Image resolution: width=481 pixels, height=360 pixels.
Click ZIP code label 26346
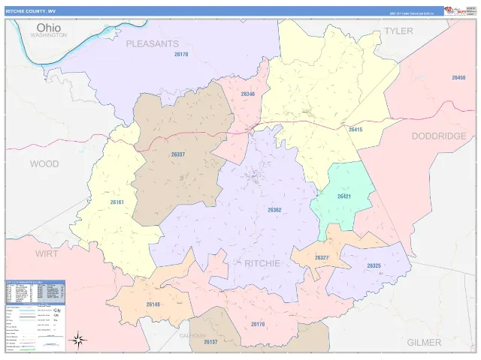coord(248,94)
